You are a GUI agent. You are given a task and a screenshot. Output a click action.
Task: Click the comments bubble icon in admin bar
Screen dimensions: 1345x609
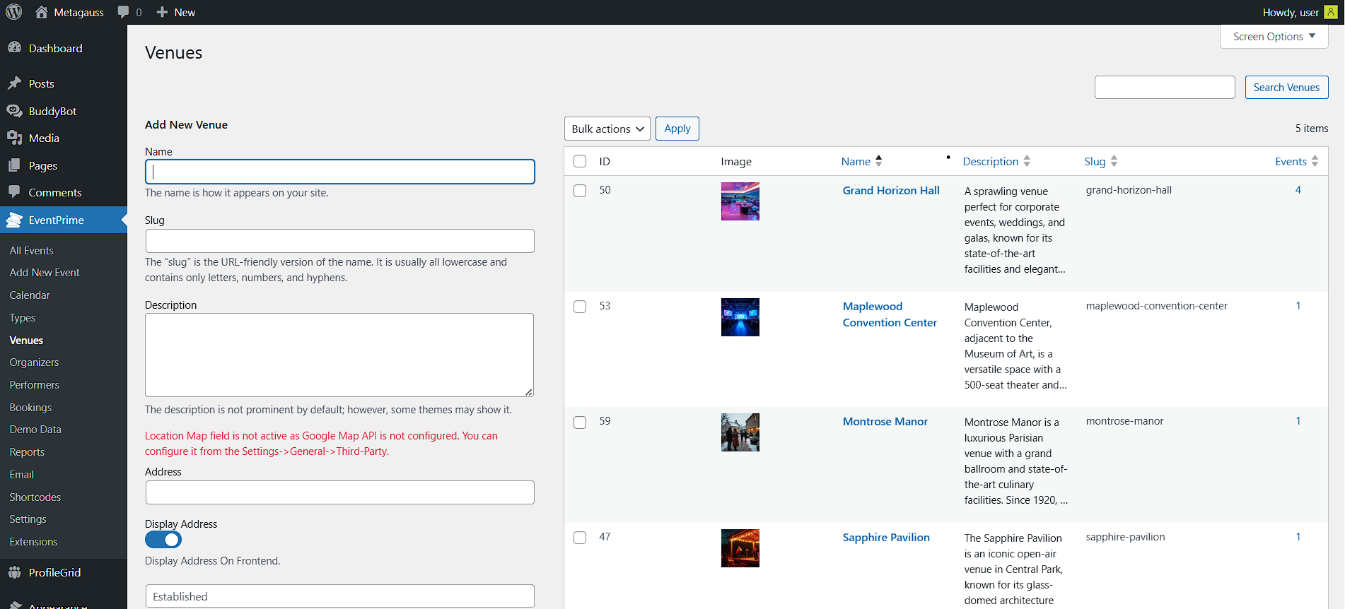click(124, 12)
